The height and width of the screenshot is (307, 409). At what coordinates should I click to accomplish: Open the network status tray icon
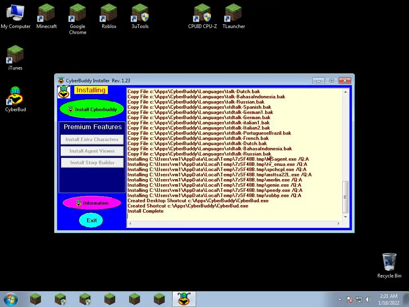pos(359,299)
